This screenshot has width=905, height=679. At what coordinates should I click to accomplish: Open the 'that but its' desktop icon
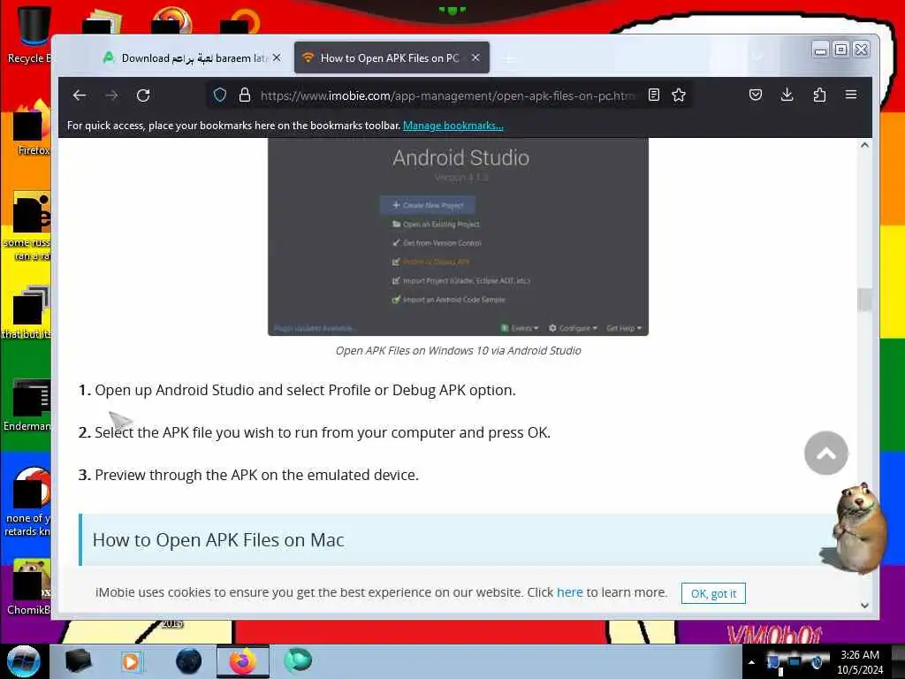coord(27,312)
